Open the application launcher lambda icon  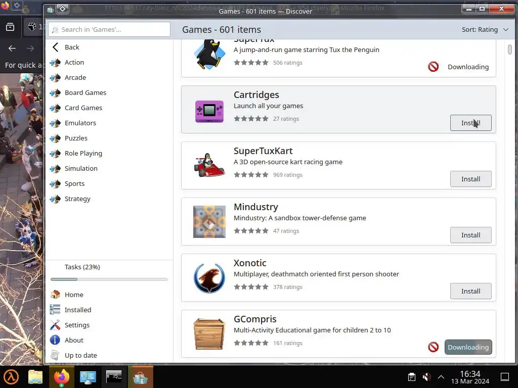(11, 377)
